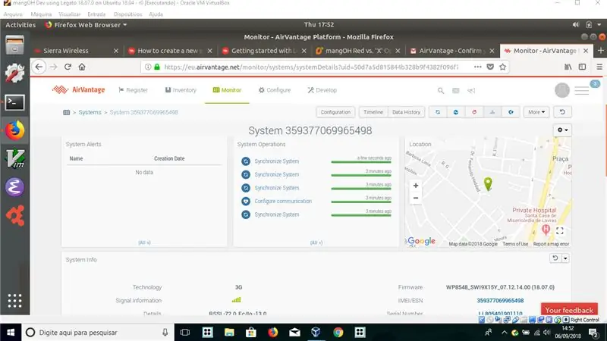Open the Pocket save icon in address bar
Image resolution: width=607 pixels, height=341 pixels.
tap(490, 67)
